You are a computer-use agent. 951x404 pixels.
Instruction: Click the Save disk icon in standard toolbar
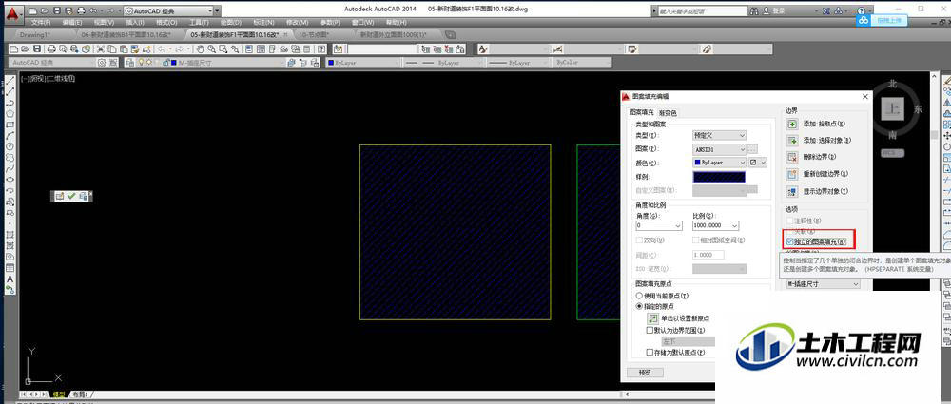pyautogui.click(x=37, y=49)
